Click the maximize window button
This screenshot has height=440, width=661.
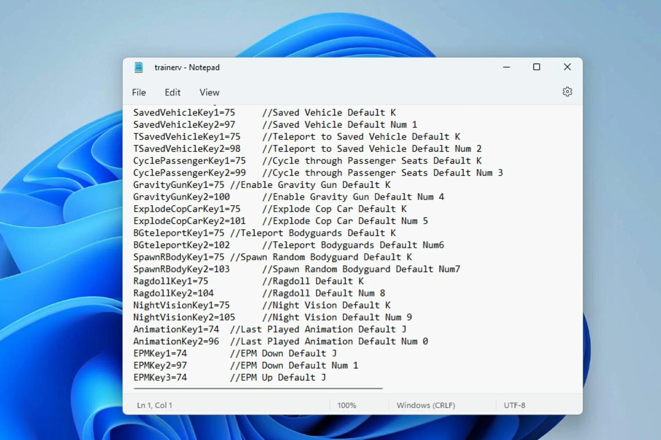(537, 67)
